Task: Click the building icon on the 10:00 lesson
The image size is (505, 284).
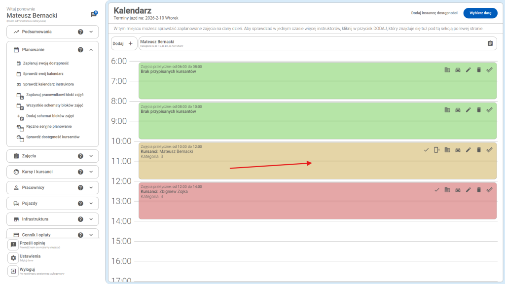Action: click(447, 150)
